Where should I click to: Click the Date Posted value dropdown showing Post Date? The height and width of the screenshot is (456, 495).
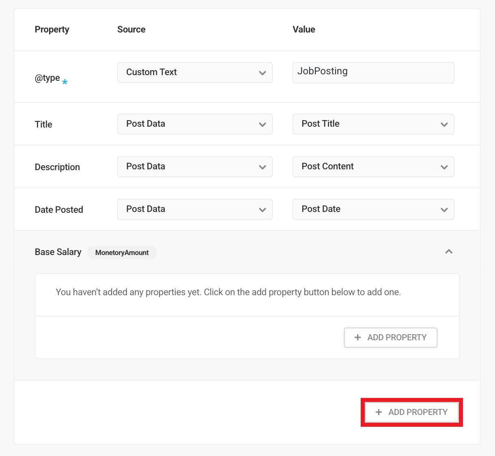click(373, 209)
